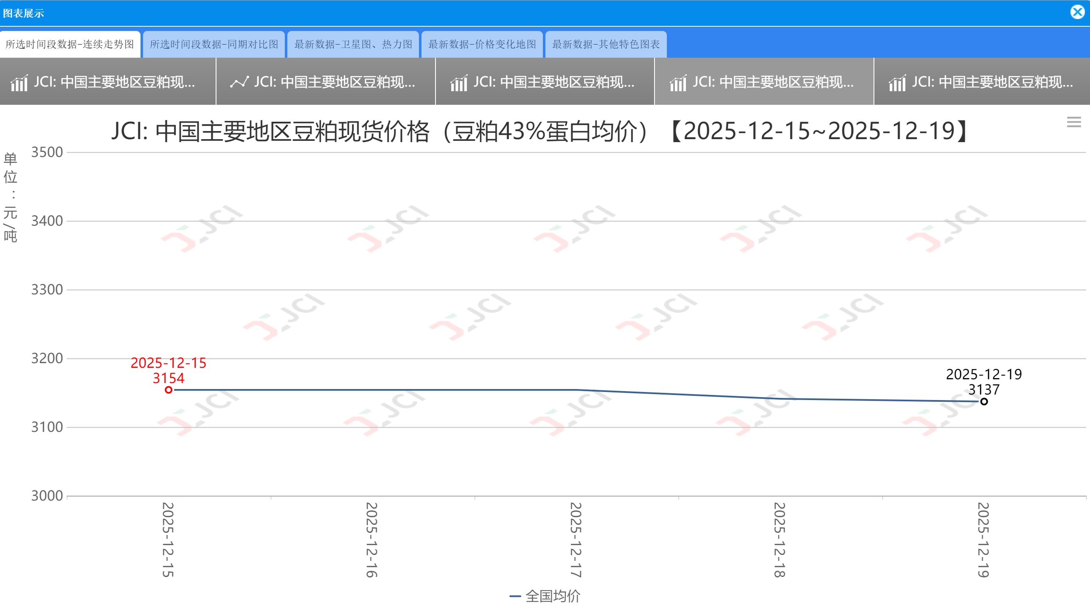This screenshot has height=616, width=1090.
Task: Click the bar chart icon in first chart tab
Action: click(x=19, y=83)
